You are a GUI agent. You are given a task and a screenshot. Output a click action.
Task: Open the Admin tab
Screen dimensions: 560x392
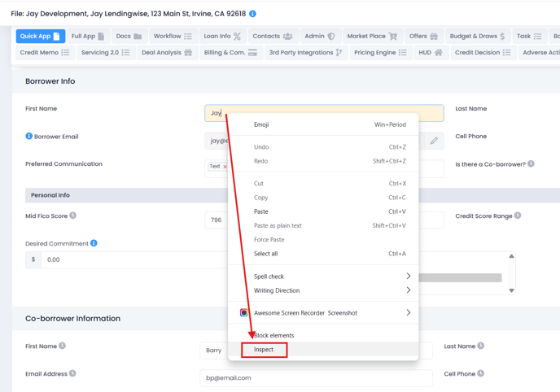coord(321,36)
